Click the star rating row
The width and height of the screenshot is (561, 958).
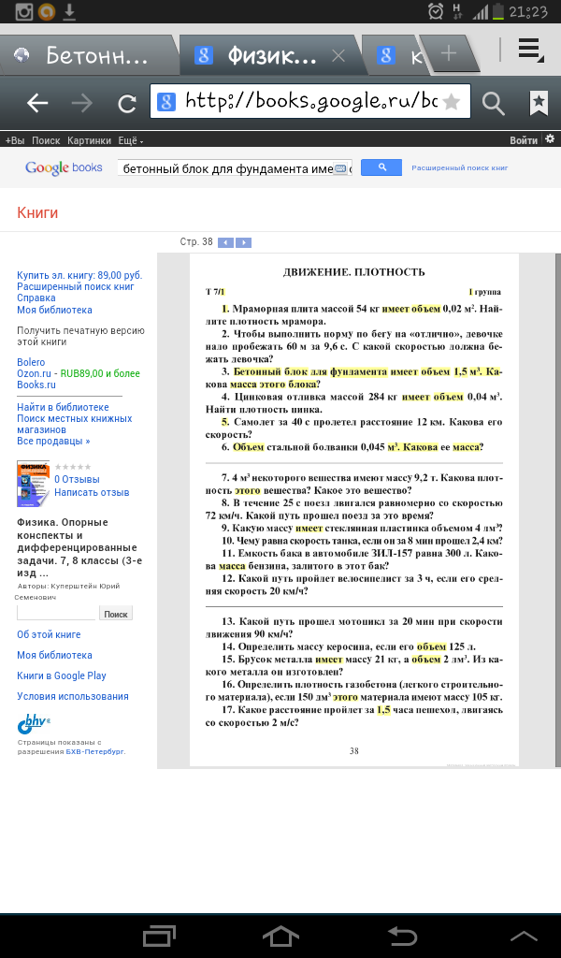[x=73, y=467]
